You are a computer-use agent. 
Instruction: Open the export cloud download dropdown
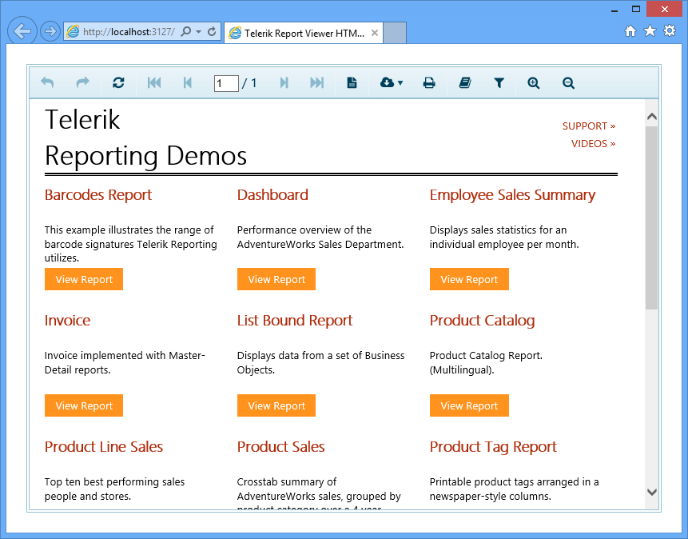[391, 82]
